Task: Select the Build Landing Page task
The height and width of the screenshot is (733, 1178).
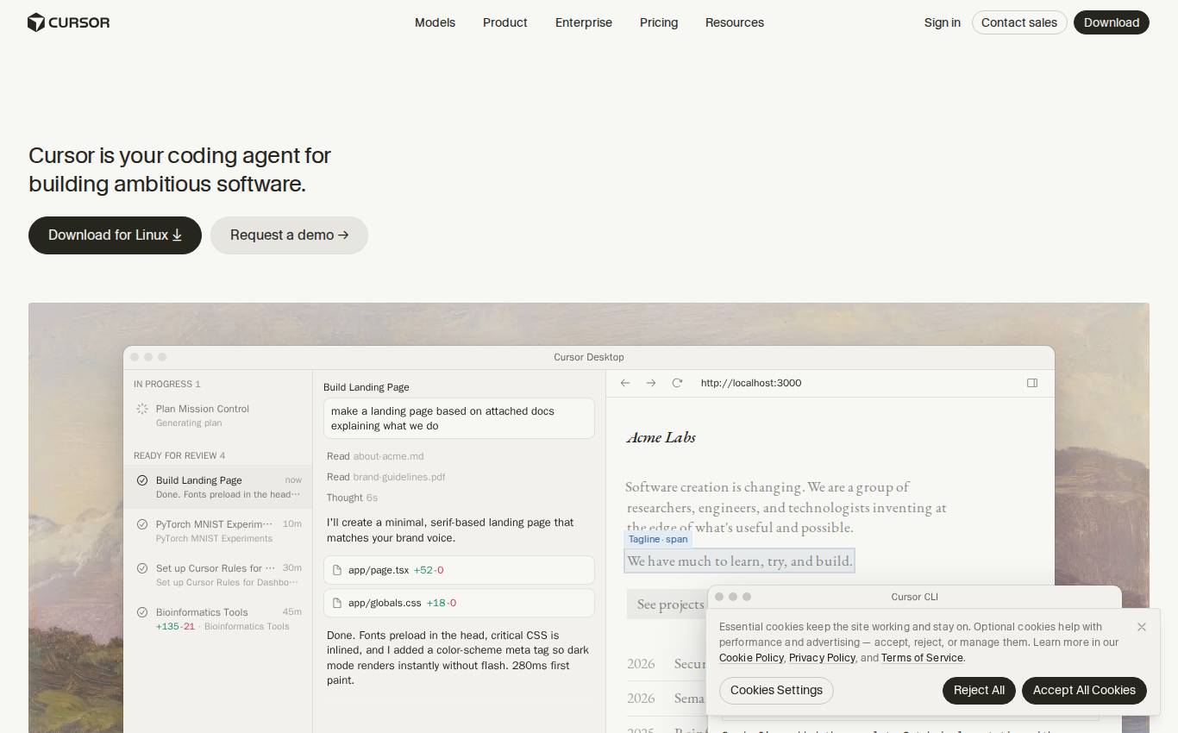Action: [217, 487]
